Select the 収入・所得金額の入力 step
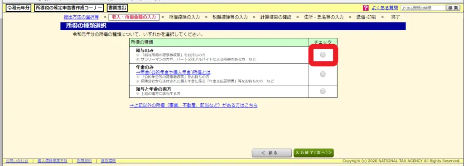 134,17
